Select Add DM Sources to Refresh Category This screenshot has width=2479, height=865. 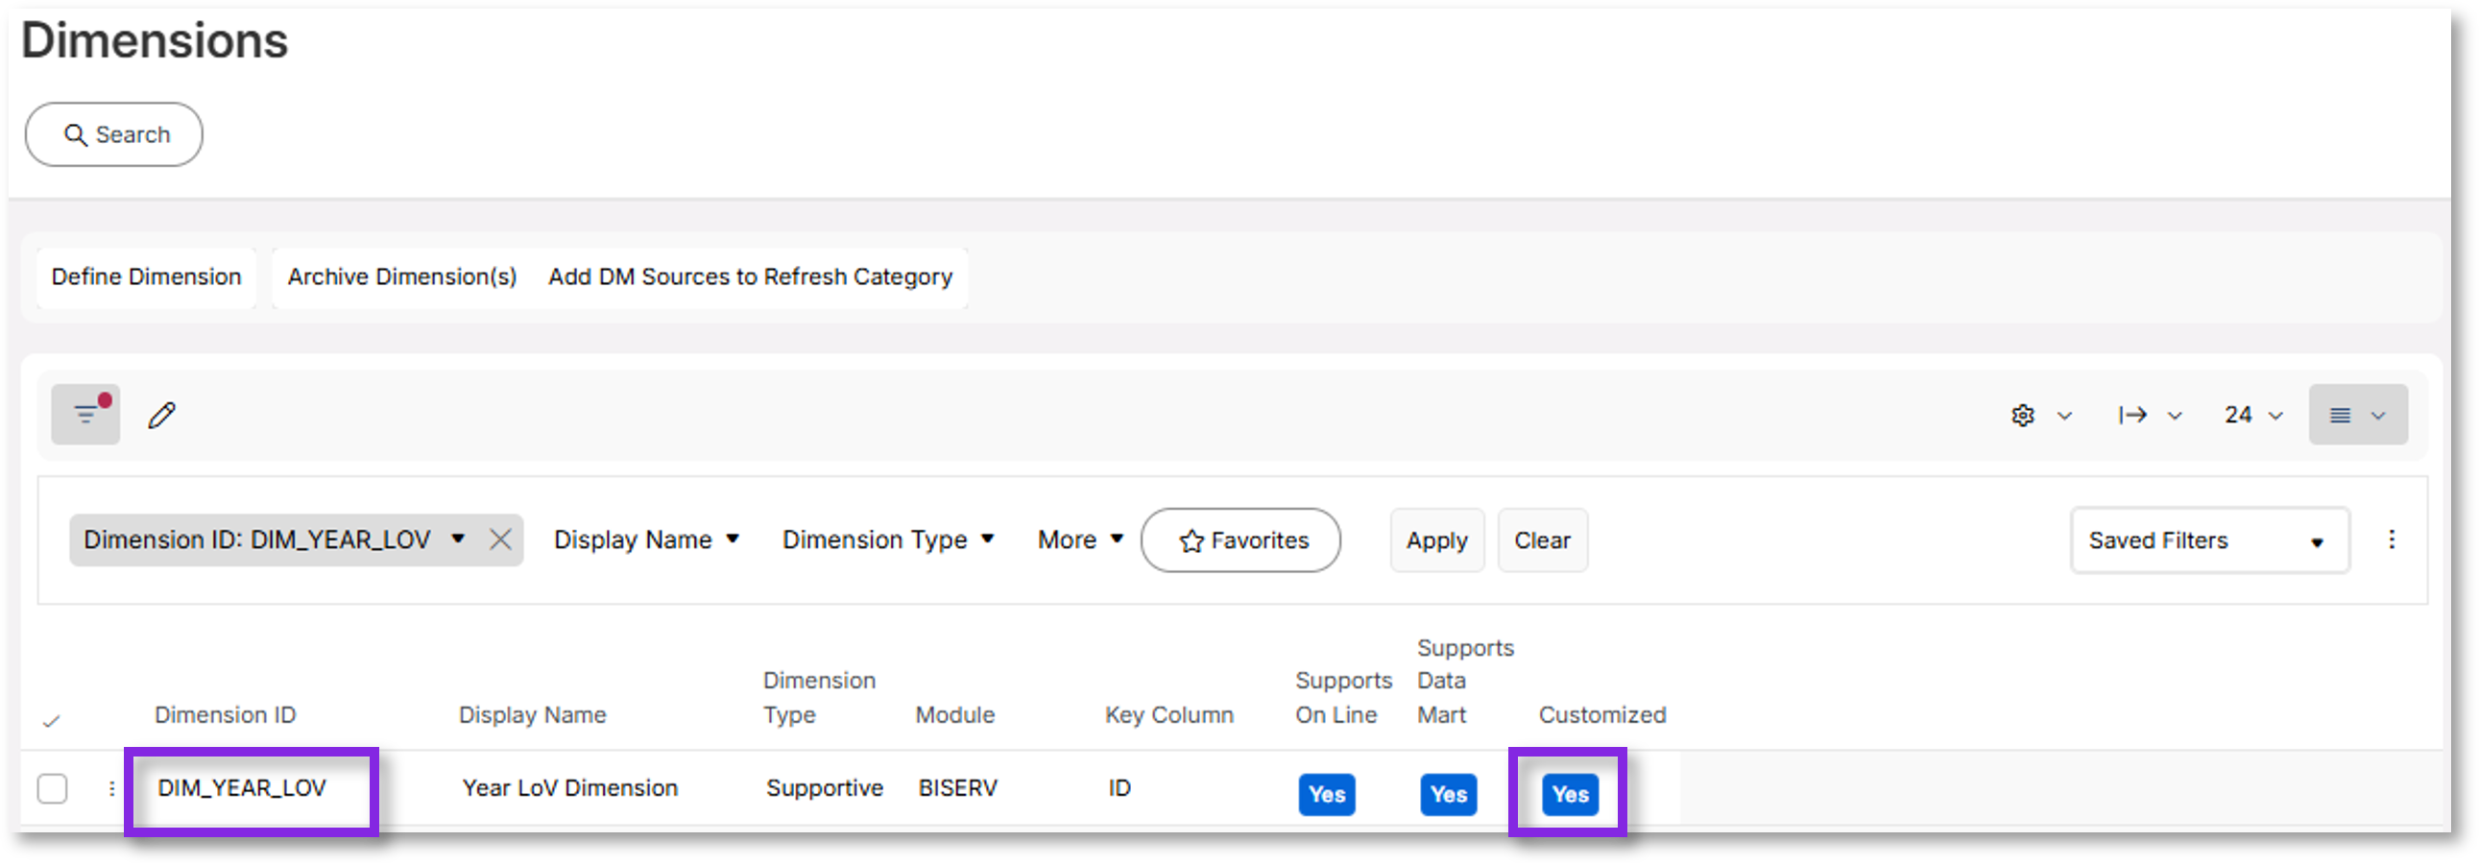(750, 277)
